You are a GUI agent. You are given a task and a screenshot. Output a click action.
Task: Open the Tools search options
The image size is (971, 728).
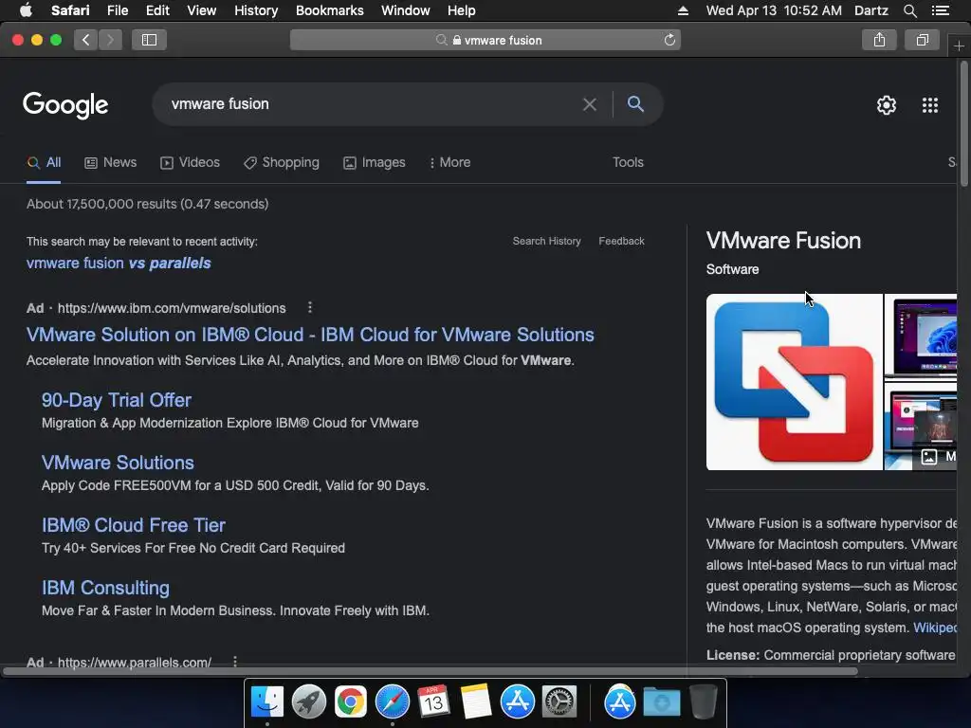click(x=628, y=162)
